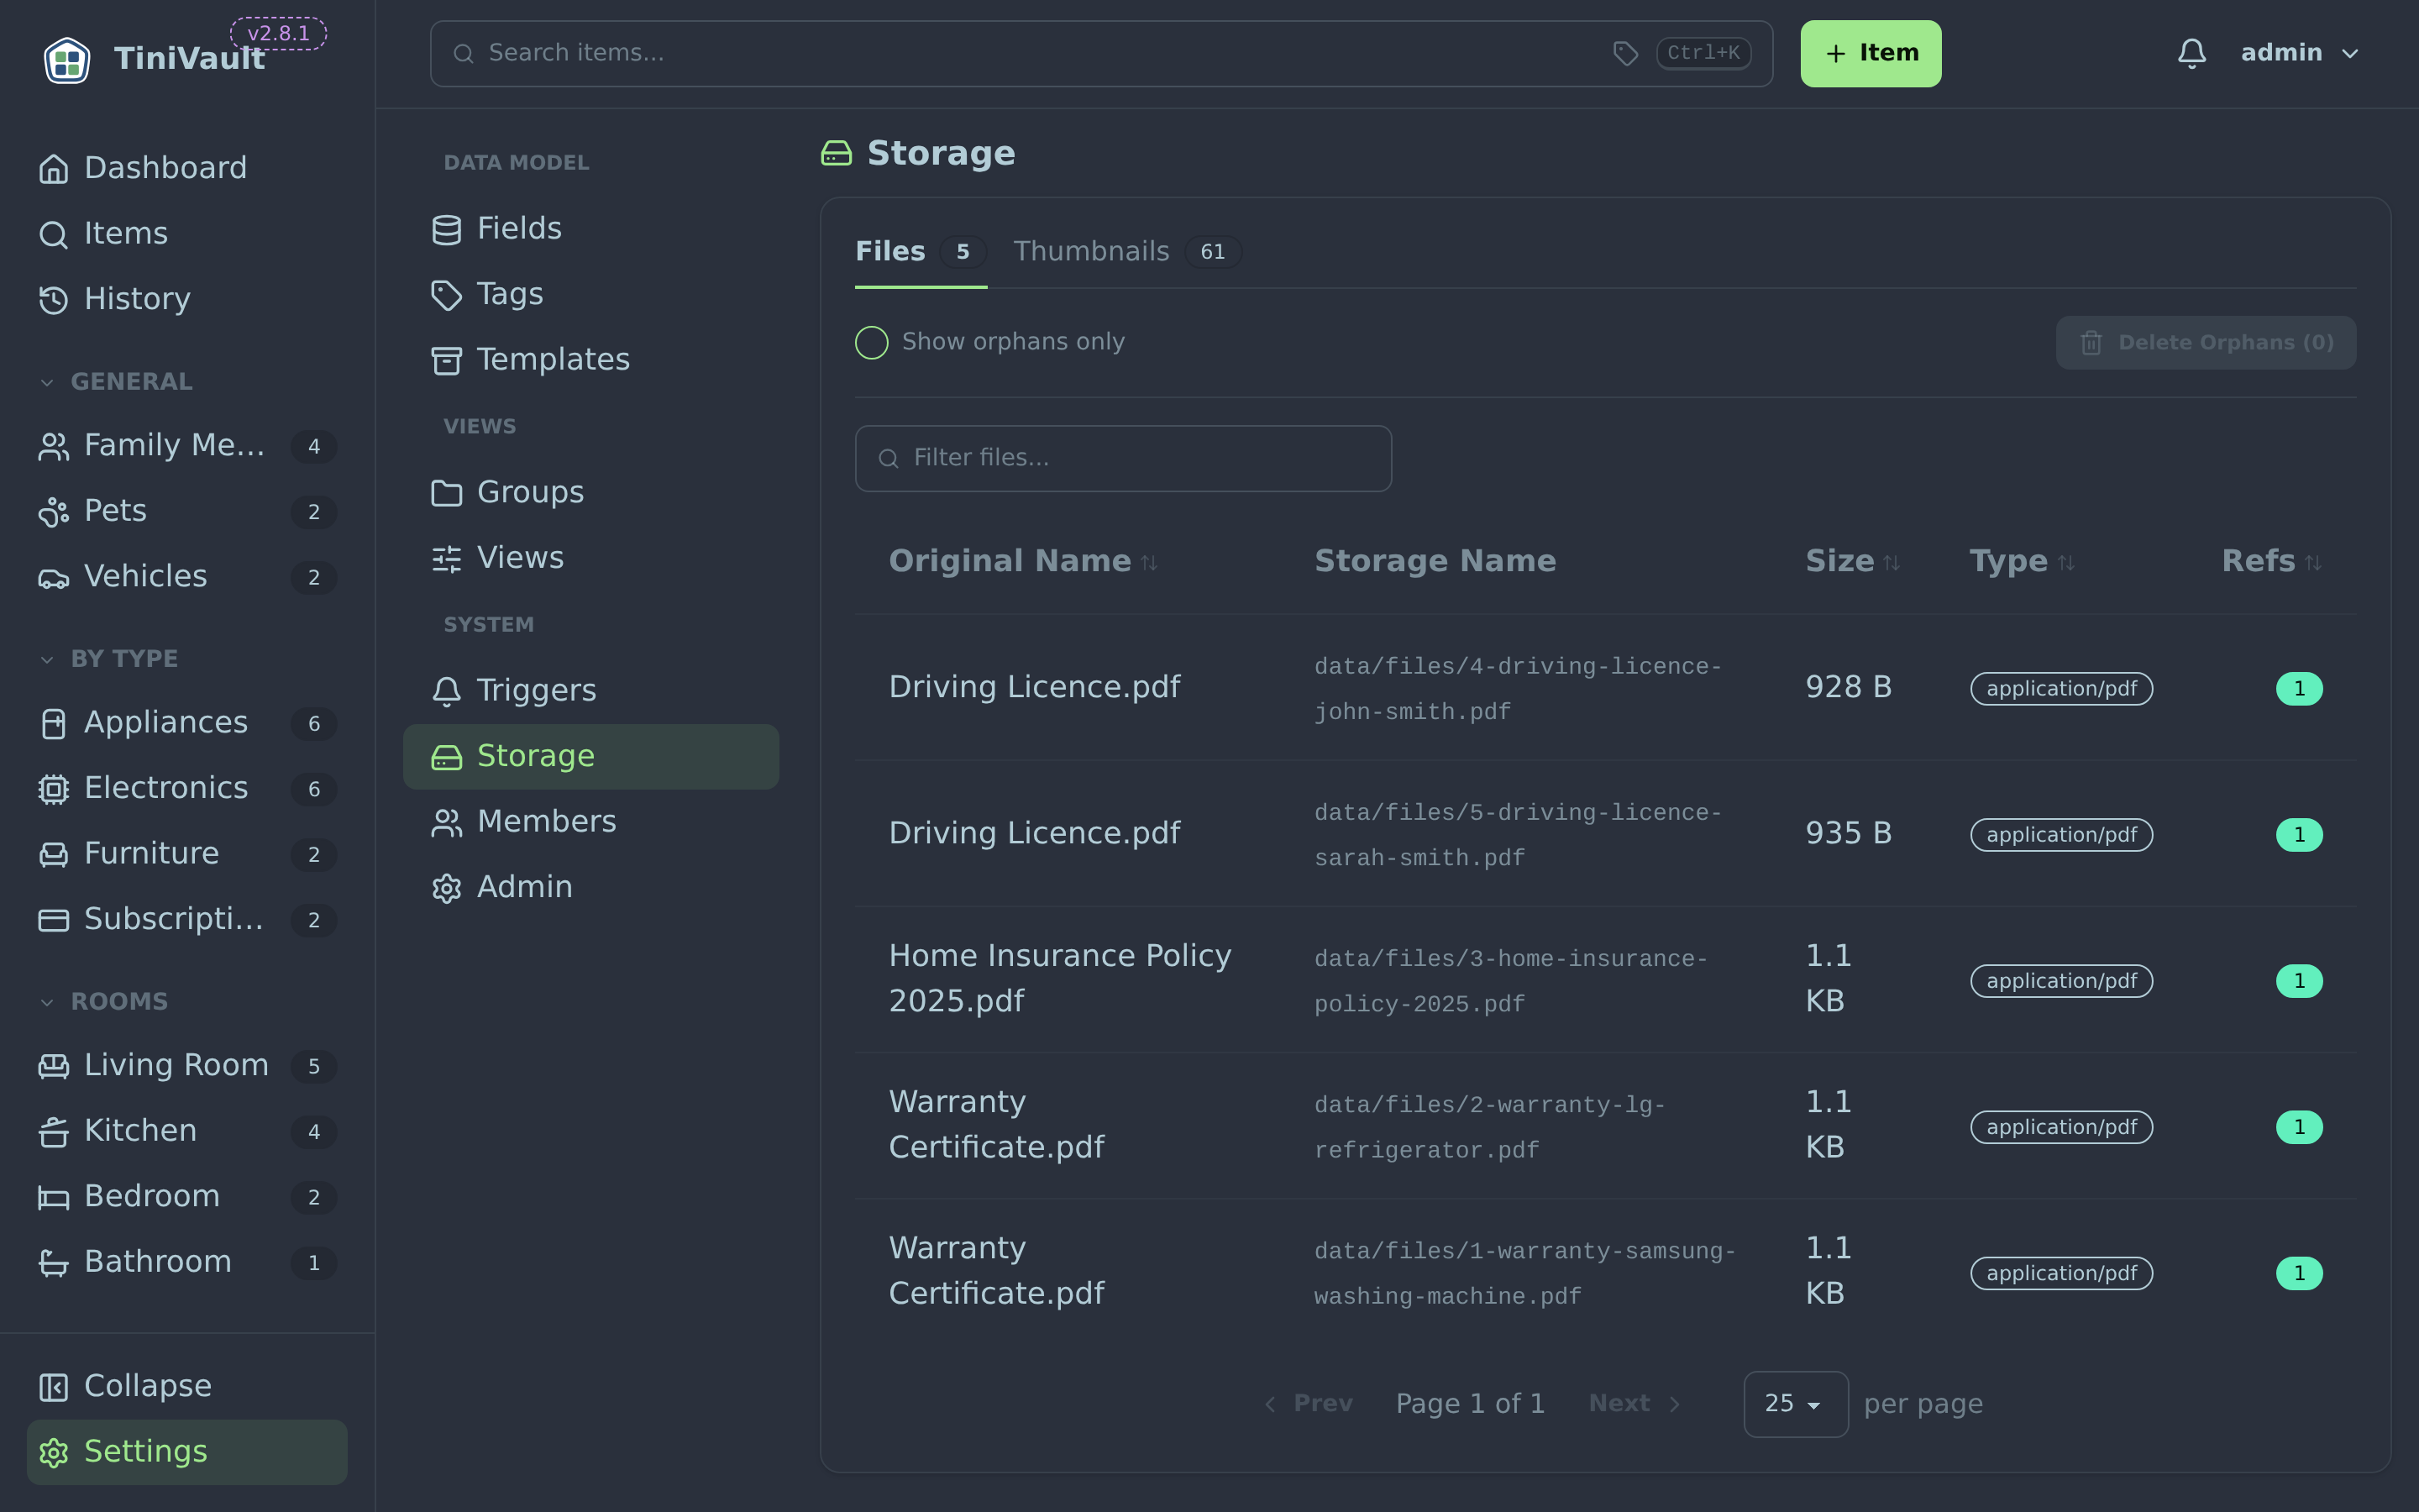Toggle Show orphans only

click(x=871, y=342)
